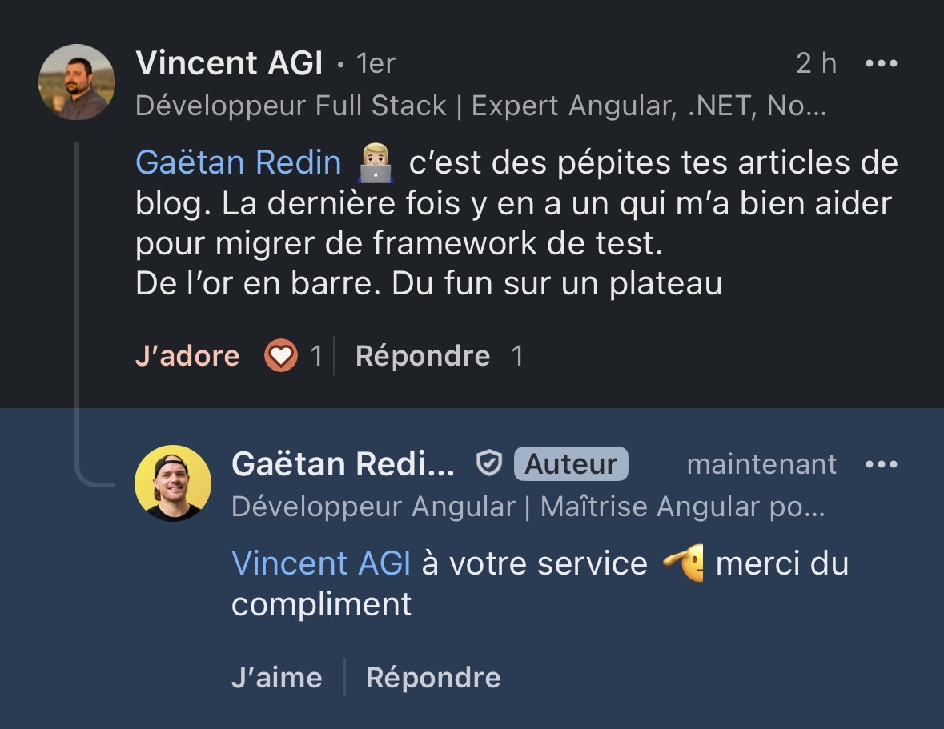React with J'adore on Vincent's comment
Viewport: 944px width, 729px height.
(x=187, y=355)
